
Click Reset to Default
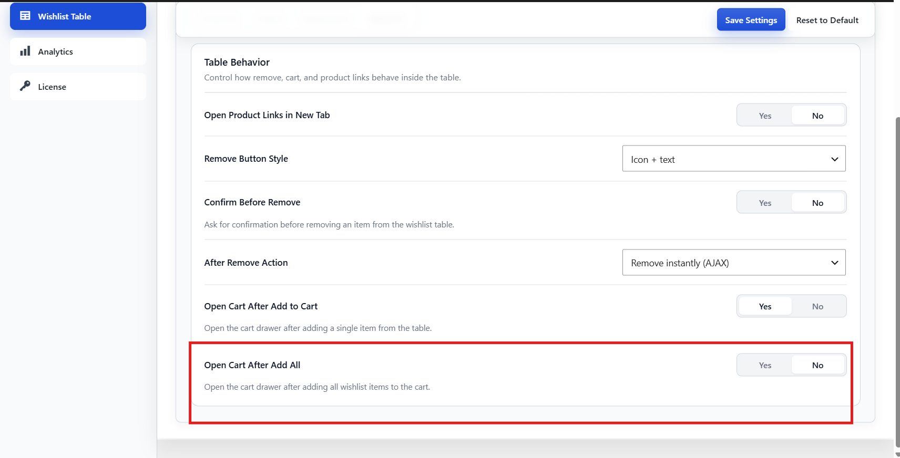pos(827,20)
